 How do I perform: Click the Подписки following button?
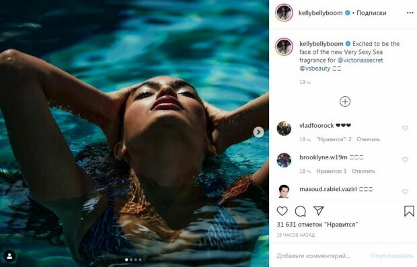(371, 13)
